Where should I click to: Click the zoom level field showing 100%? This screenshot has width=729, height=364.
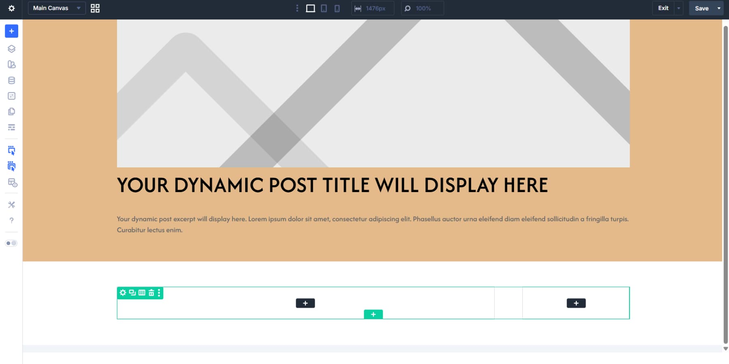tap(422, 8)
